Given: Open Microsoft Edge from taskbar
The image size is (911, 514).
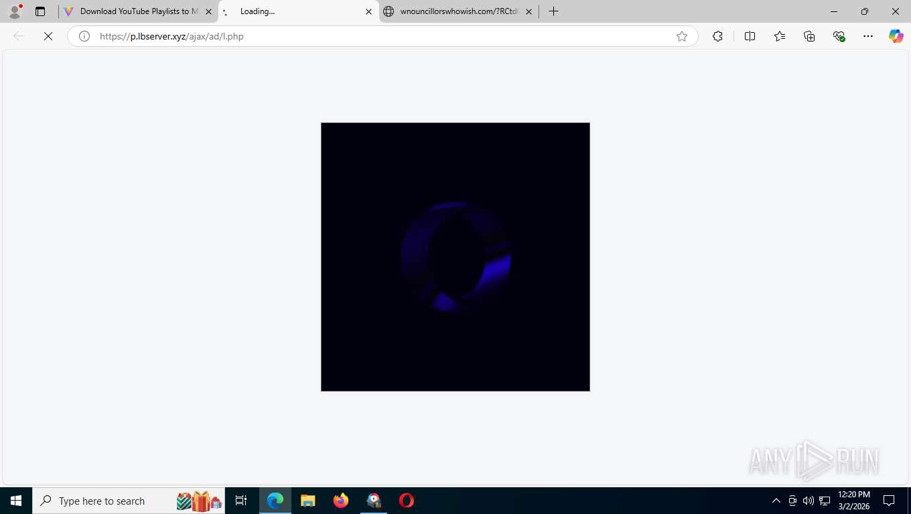Looking at the screenshot, I should (x=275, y=501).
